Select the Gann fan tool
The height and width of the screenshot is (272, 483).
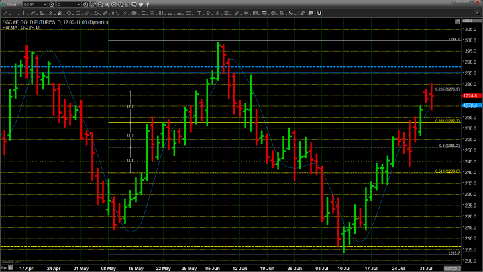(x=60, y=13)
